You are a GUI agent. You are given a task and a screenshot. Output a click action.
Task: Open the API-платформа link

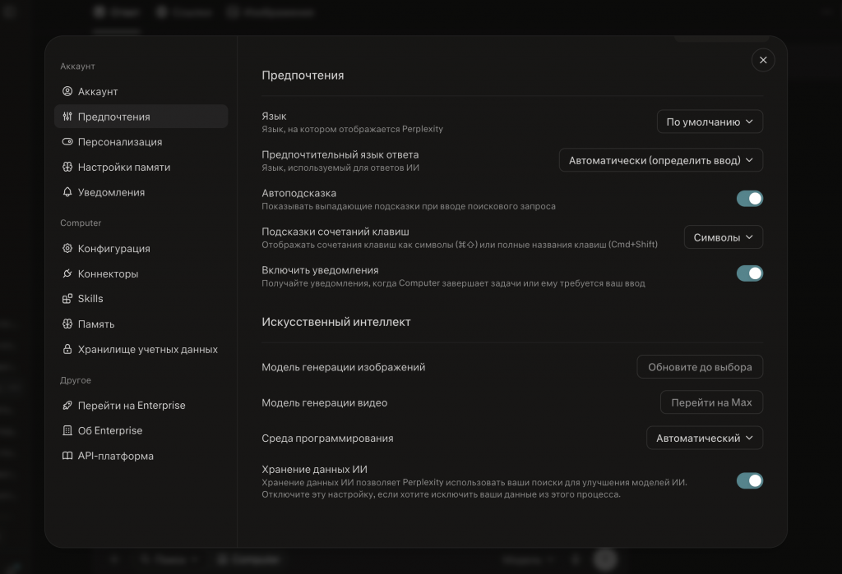point(141,456)
